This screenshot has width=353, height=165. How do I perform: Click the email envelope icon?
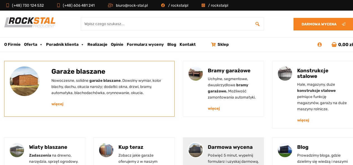point(110,5)
